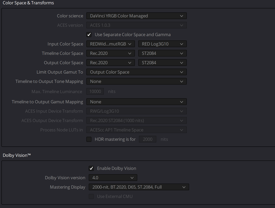Open ACES Input Device Transform dropdown
Screen dimensions: 275x208
point(136,111)
